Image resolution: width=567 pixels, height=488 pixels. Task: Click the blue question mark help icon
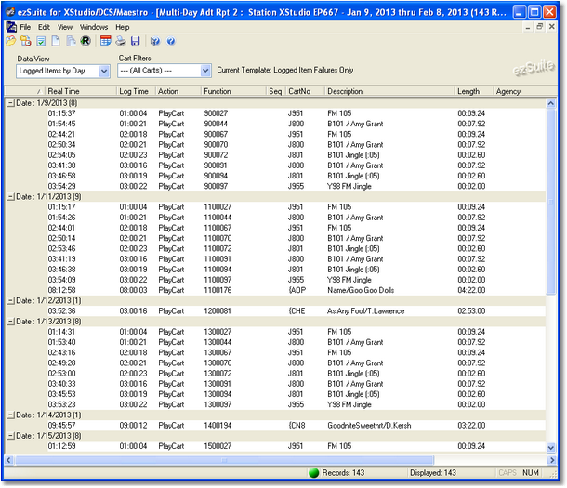171,41
